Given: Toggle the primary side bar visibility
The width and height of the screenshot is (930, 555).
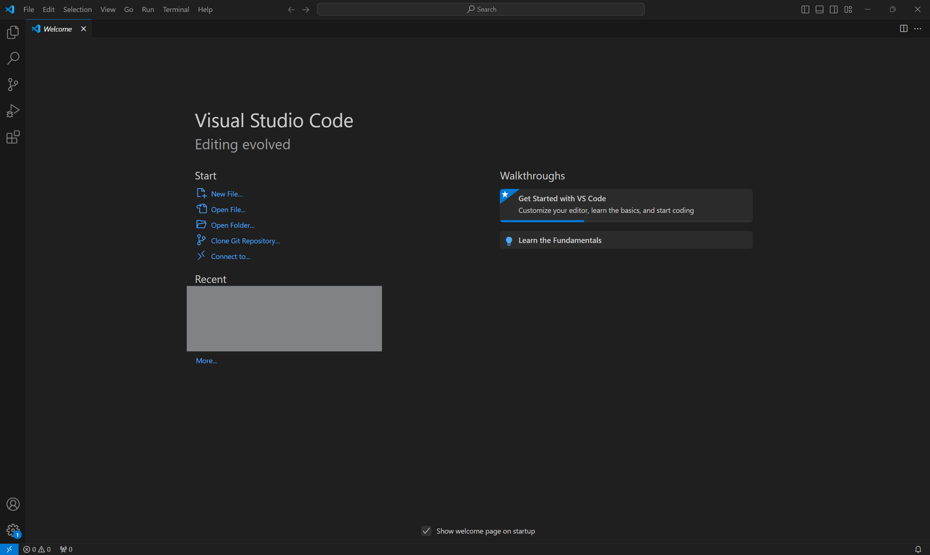Looking at the screenshot, I should 805,9.
